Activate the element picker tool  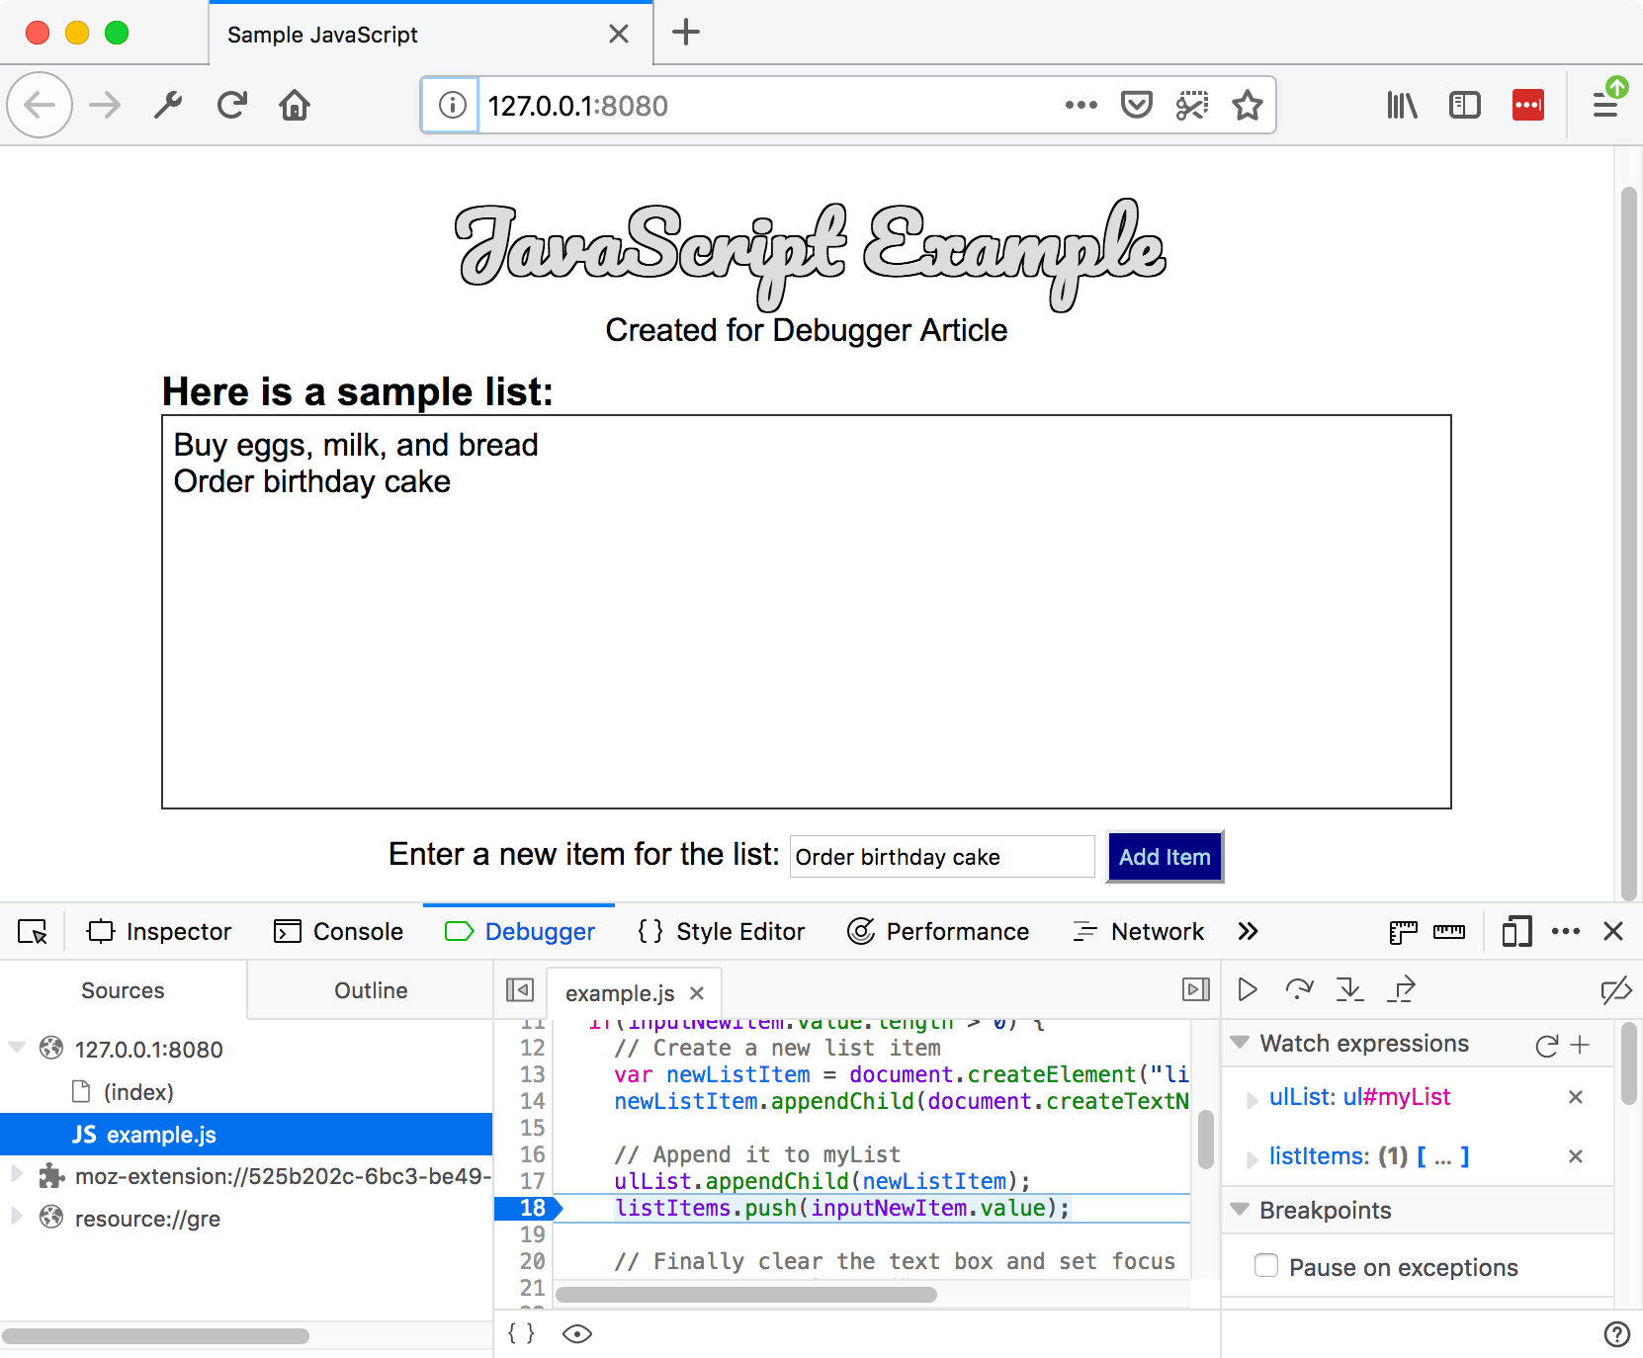pyautogui.click(x=33, y=931)
